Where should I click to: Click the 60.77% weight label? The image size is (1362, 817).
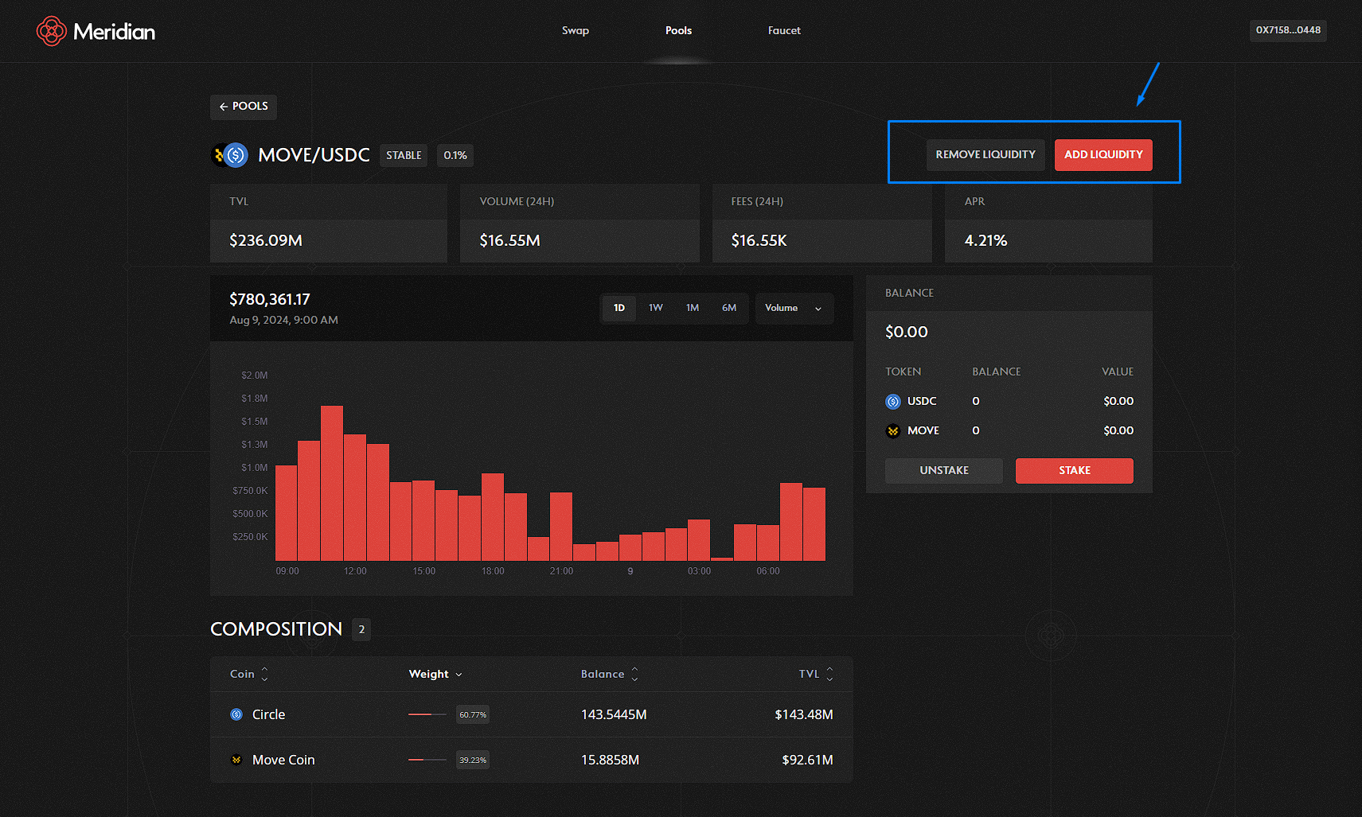click(x=473, y=714)
